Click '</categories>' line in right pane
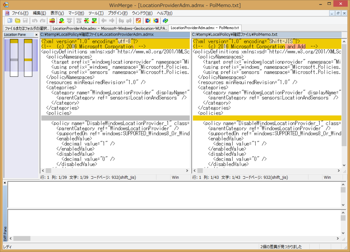This screenshot has width=350, height=252. (x=214, y=108)
